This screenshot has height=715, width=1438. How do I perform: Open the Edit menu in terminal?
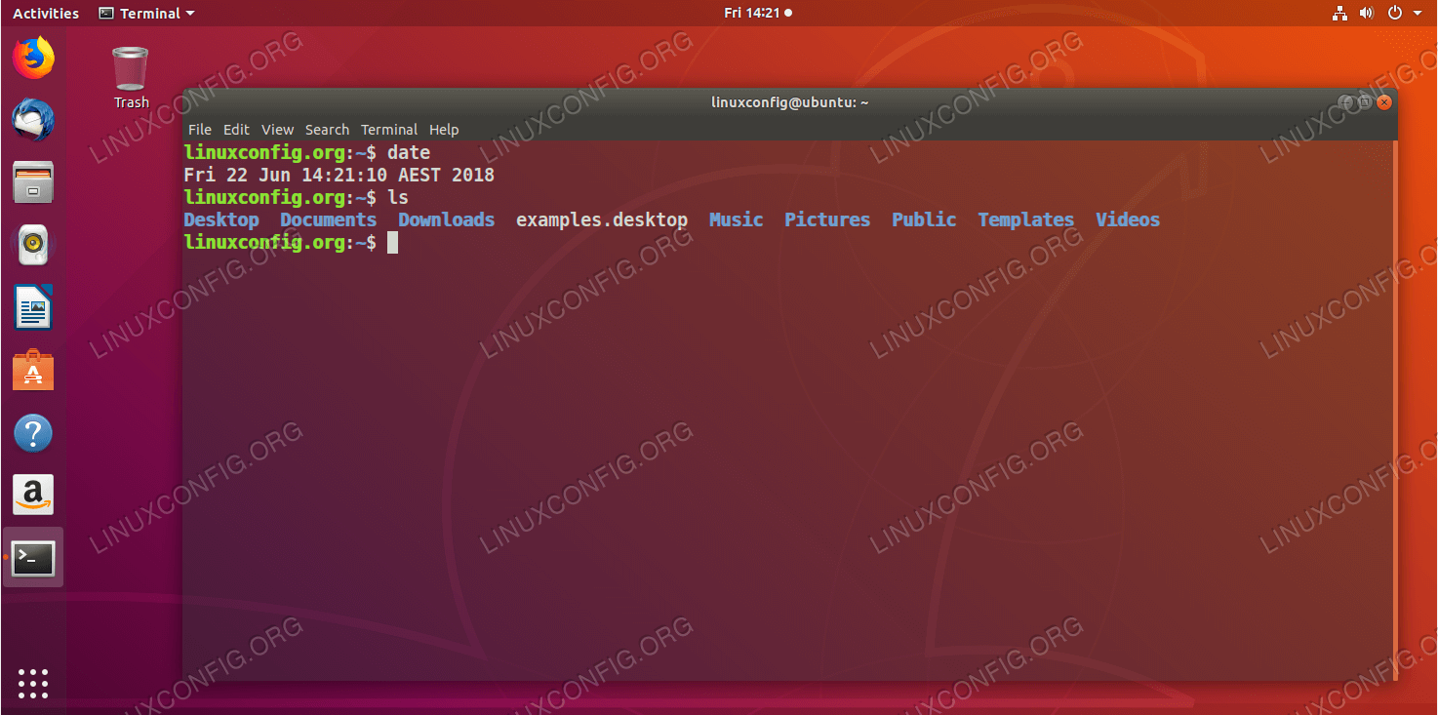(x=236, y=130)
